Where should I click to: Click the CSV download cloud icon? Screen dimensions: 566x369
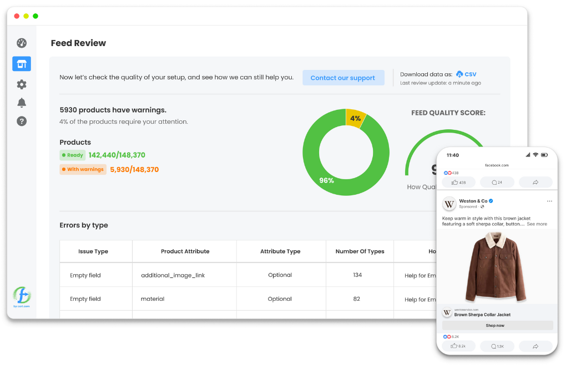(459, 74)
